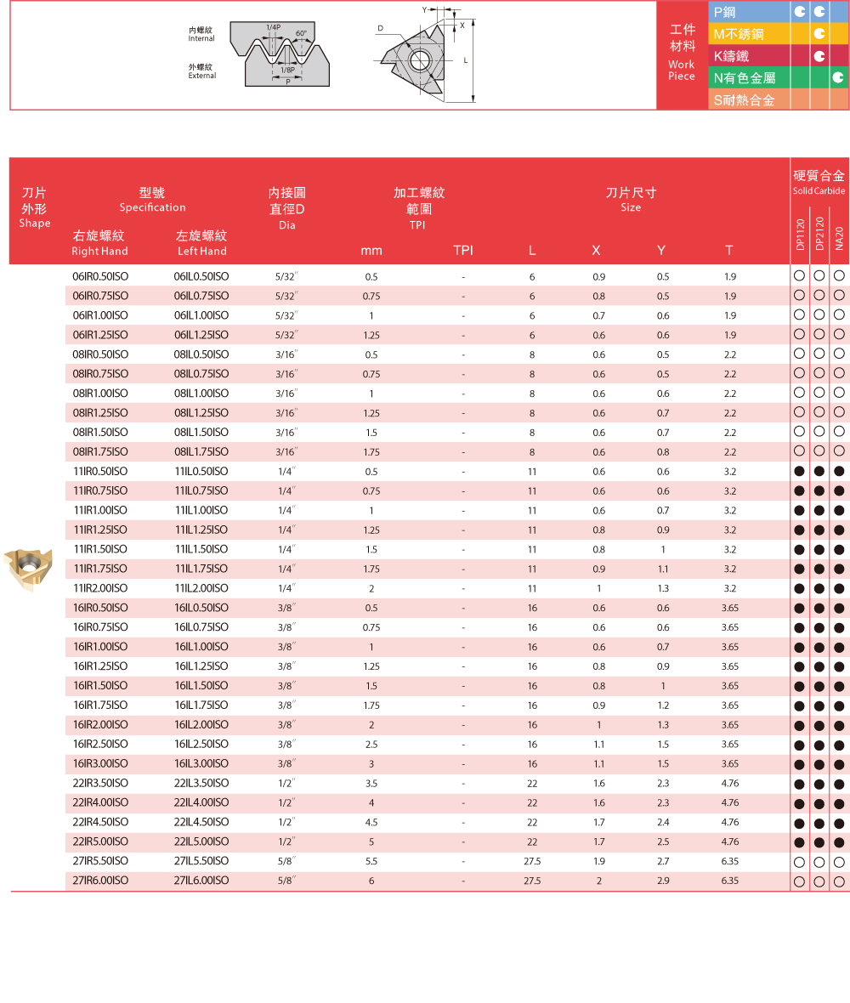
Task: Click the internal/external thread profile diagram
Action: 259,56
